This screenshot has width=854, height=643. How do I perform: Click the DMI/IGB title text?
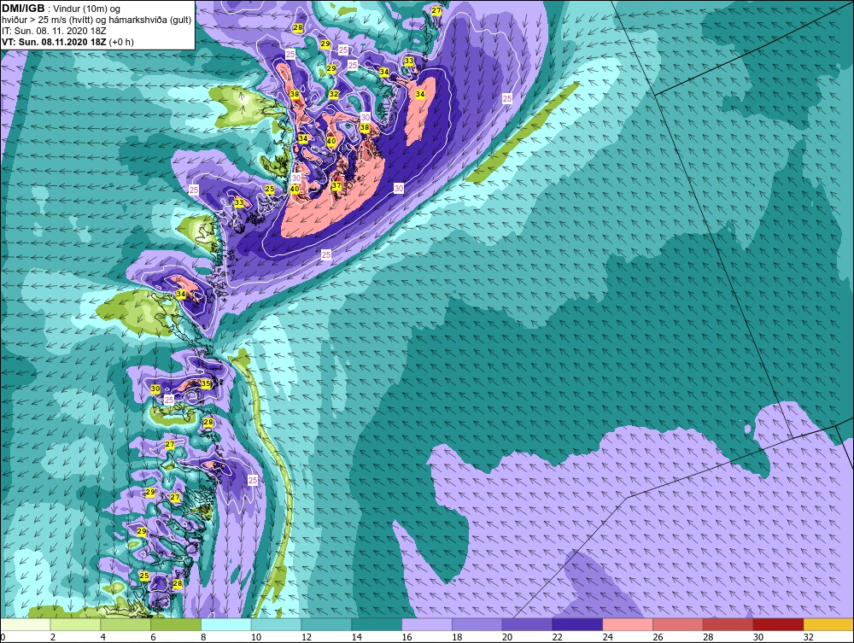[x=23, y=9]
